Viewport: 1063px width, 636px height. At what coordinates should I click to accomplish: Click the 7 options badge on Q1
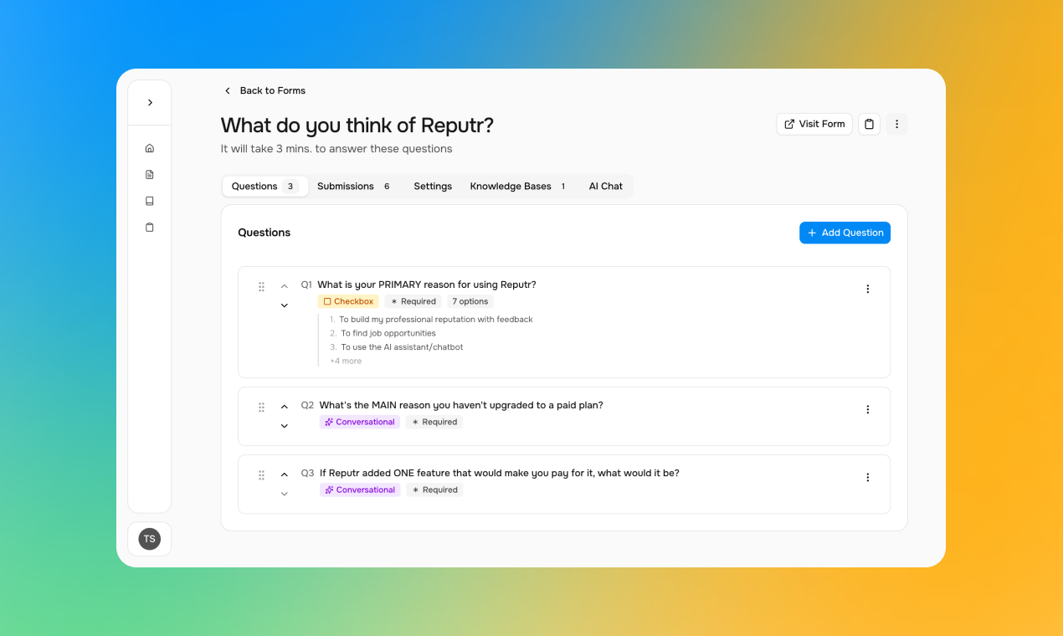(470, 301)
